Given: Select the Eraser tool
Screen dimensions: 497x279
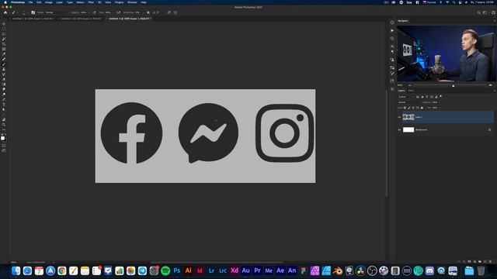Looking at the screenshot, I should (4, 79).
